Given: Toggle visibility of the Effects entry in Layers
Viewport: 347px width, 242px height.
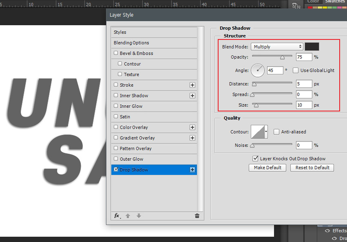Looking at the screenshot, I should coord(327,231).
